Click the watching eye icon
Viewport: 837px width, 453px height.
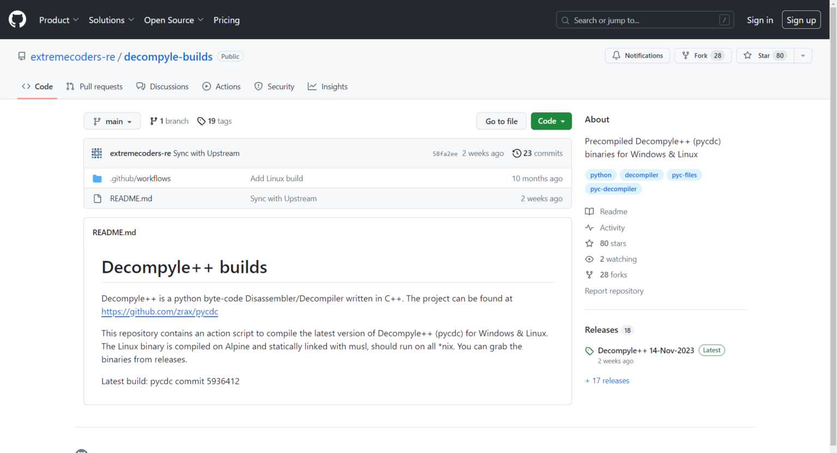[589, 259]
